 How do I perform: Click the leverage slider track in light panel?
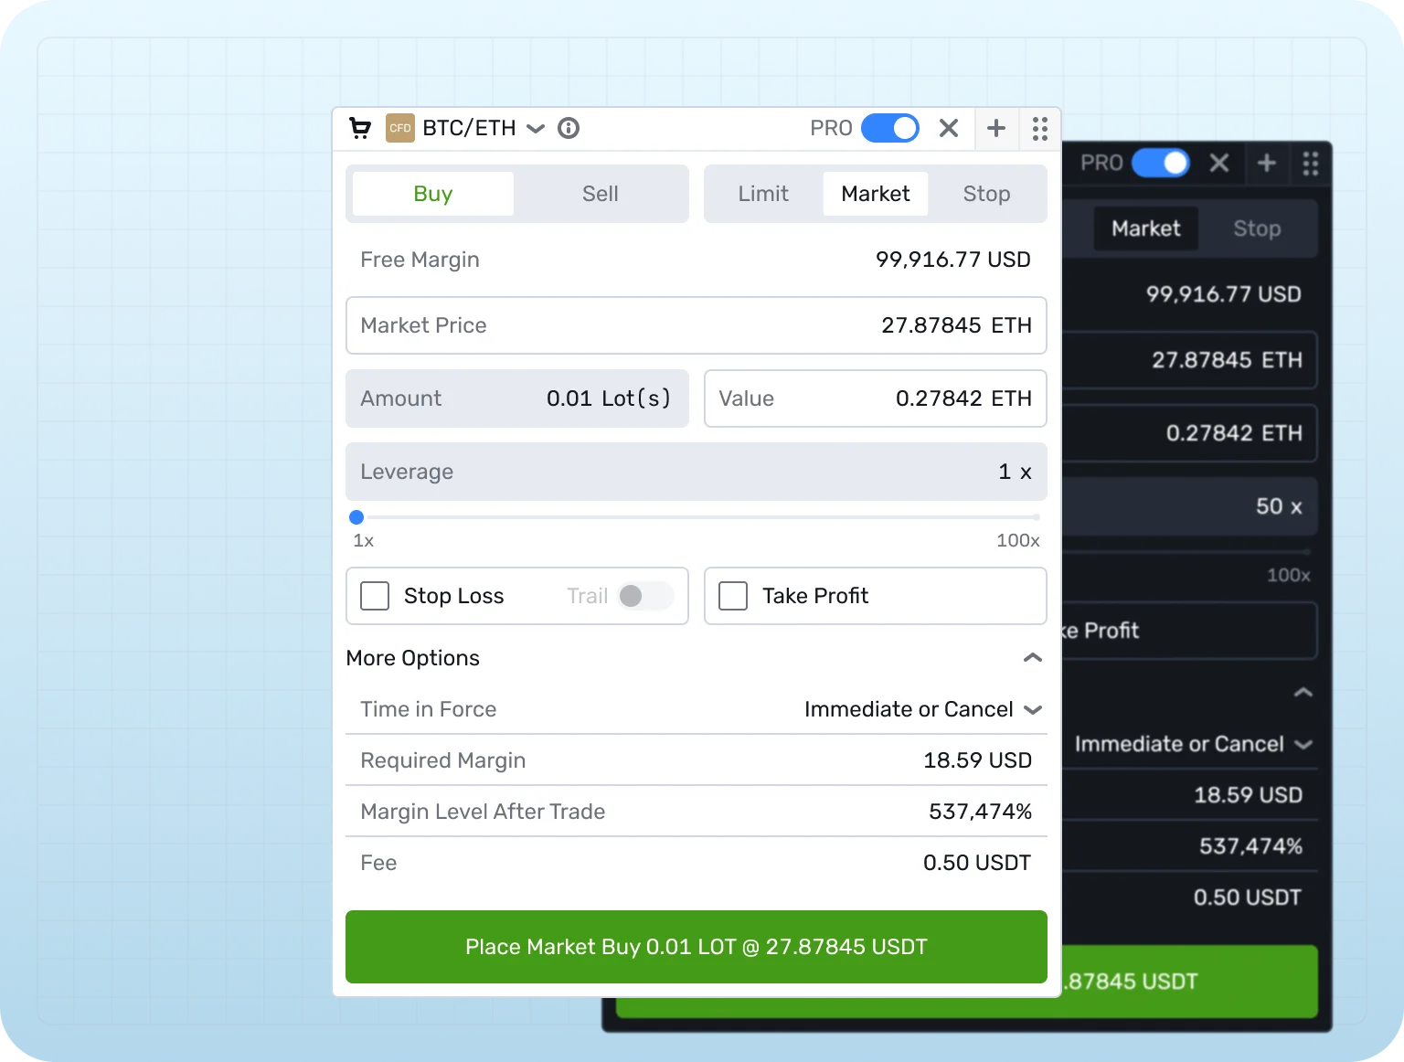(697, 517)
